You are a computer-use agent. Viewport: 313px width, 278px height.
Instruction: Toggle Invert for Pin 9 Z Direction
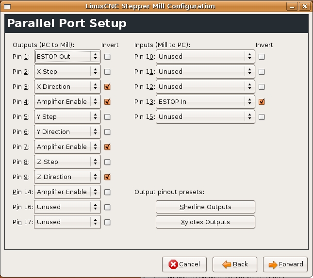(x=107, y=177)
